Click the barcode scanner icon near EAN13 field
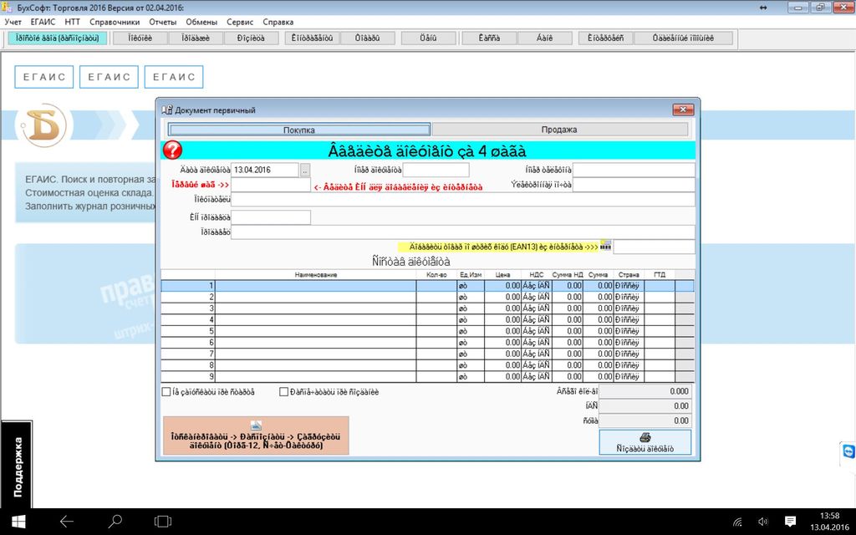856x535 pixels. 606,246
